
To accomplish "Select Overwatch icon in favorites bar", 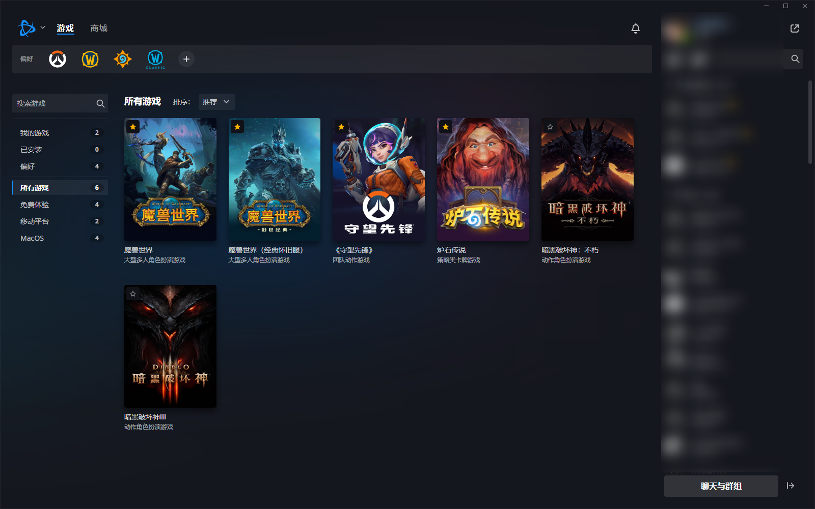I will 58,59.
